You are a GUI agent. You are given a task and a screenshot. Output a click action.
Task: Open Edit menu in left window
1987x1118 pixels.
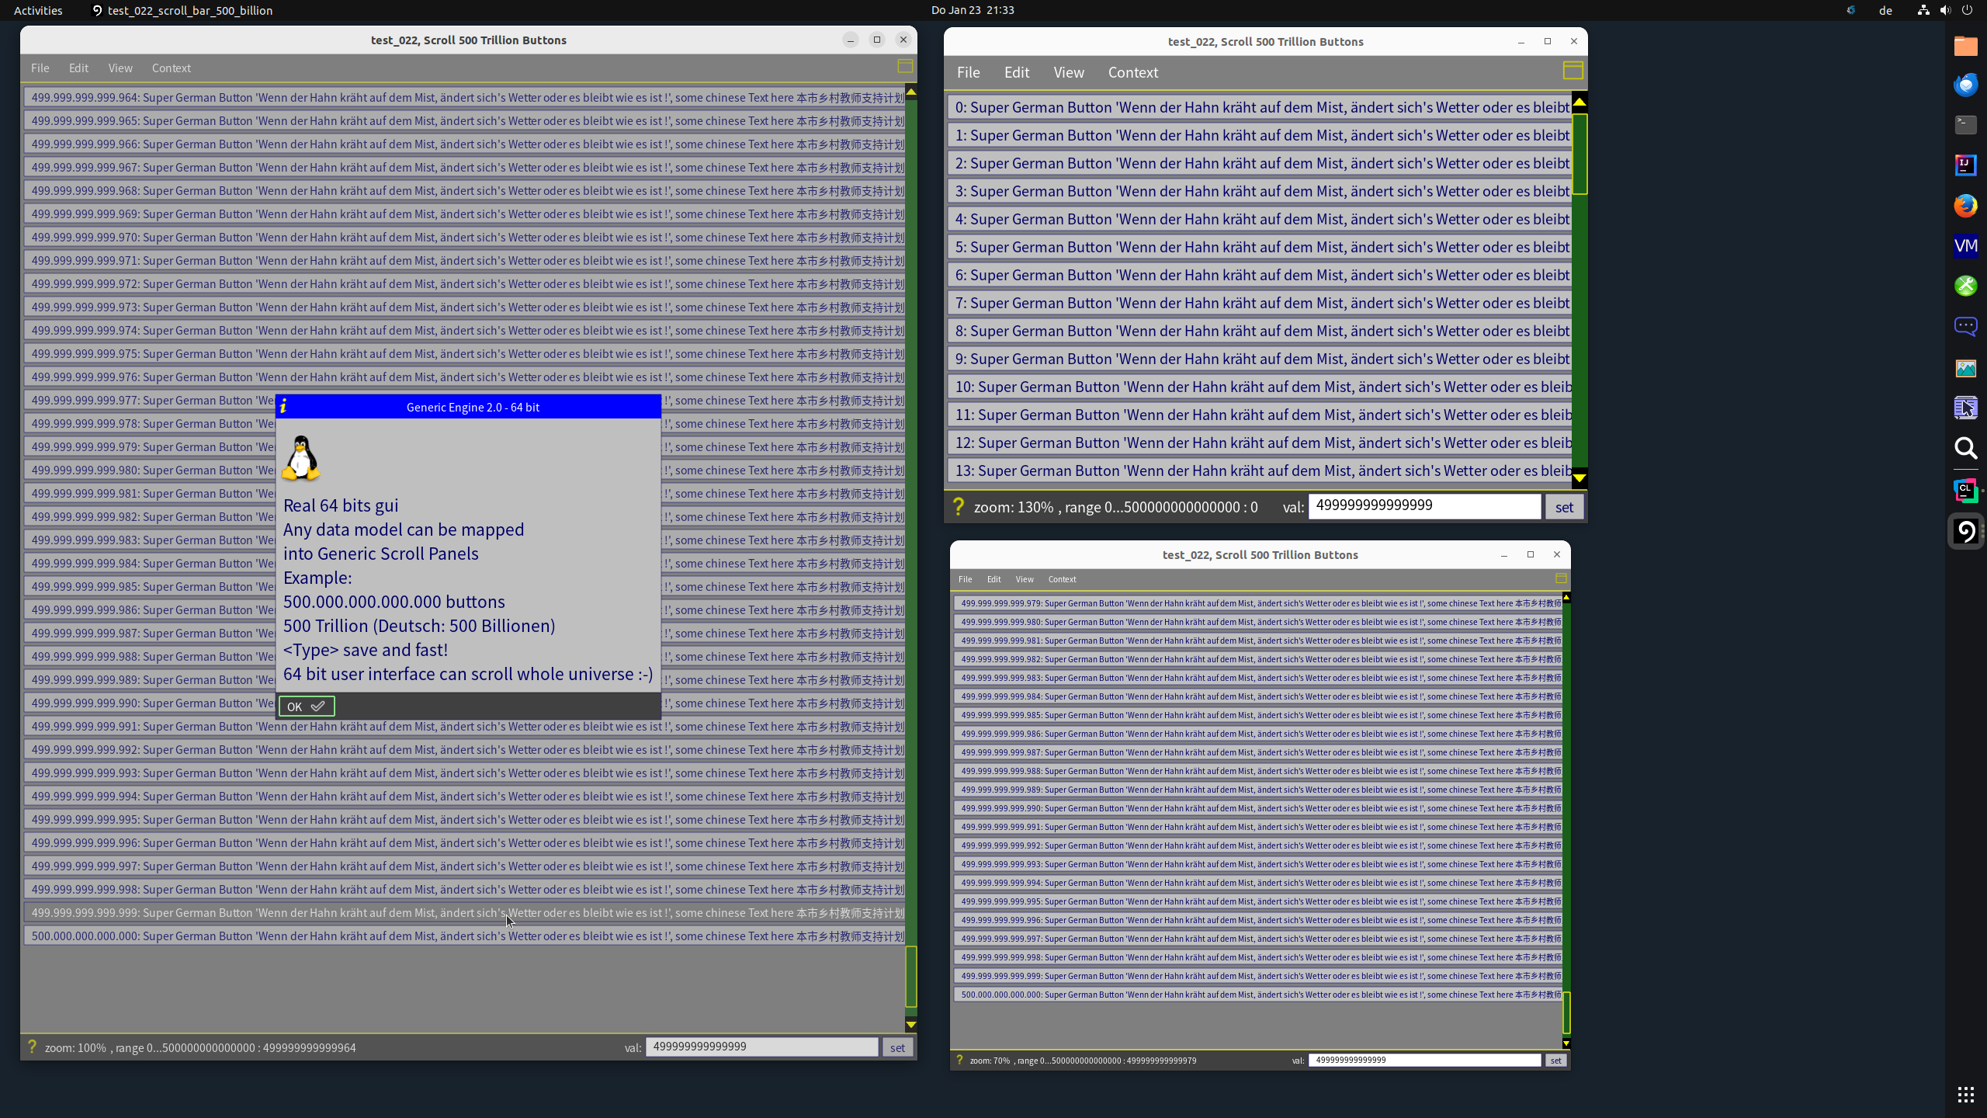pyautogui.click(x=78, y=68)
